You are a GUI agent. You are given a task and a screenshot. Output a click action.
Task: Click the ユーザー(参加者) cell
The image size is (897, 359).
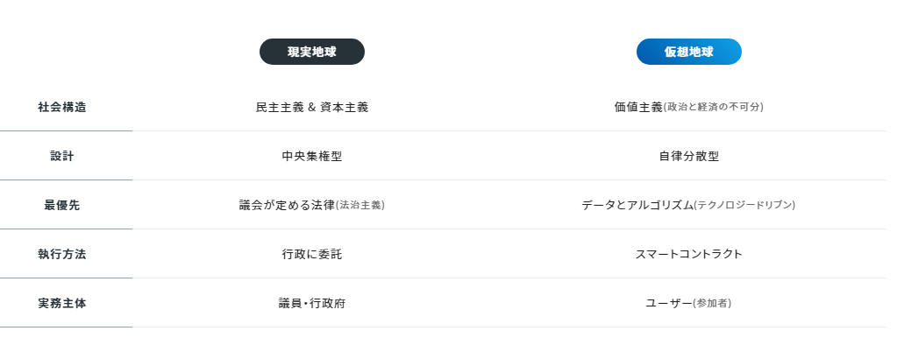688,303
